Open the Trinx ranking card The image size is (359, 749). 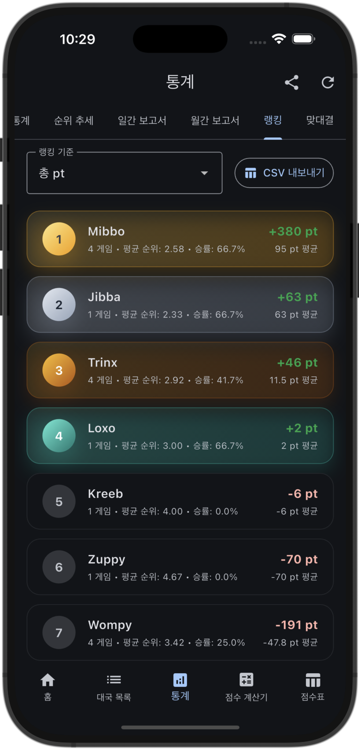(180, 370)
